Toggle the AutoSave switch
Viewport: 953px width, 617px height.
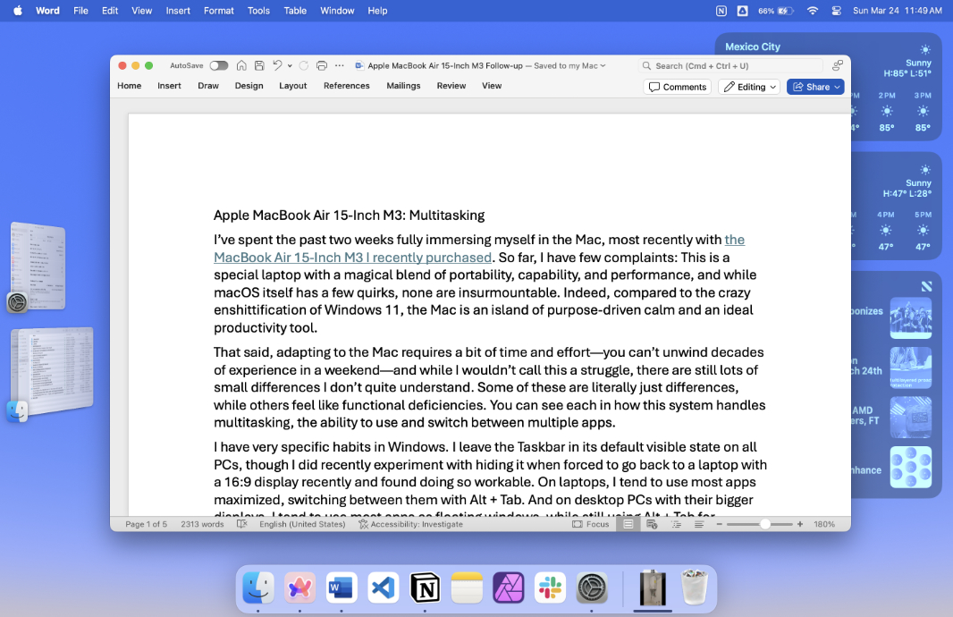pyautogui.click(x=219, y=65)
